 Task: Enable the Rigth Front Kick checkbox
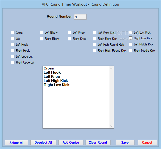pyautogui.click(x=95, y=39)
